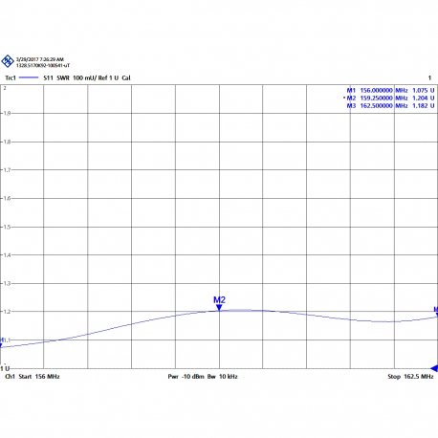Click the Ref 1 U reference value
The width and height of the screenshot is (438, 438).
point(108,78)
